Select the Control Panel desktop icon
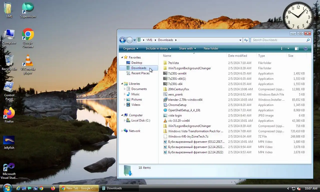Image resolution: width=320 pixels, height=192 pixels. (x=9, y=91)
